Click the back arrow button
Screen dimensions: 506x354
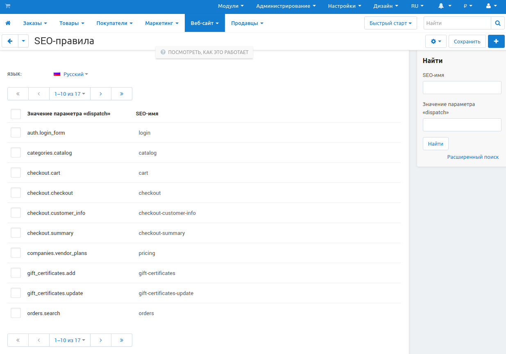[10, 41]
